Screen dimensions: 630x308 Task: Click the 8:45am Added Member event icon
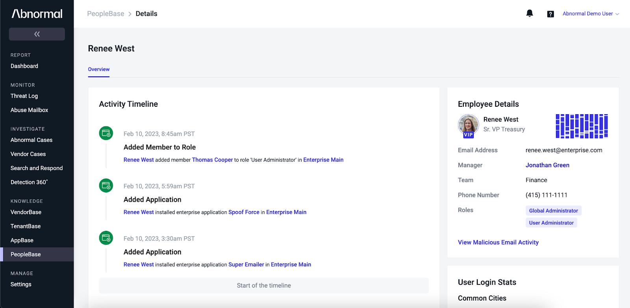[x=106, y=133]
